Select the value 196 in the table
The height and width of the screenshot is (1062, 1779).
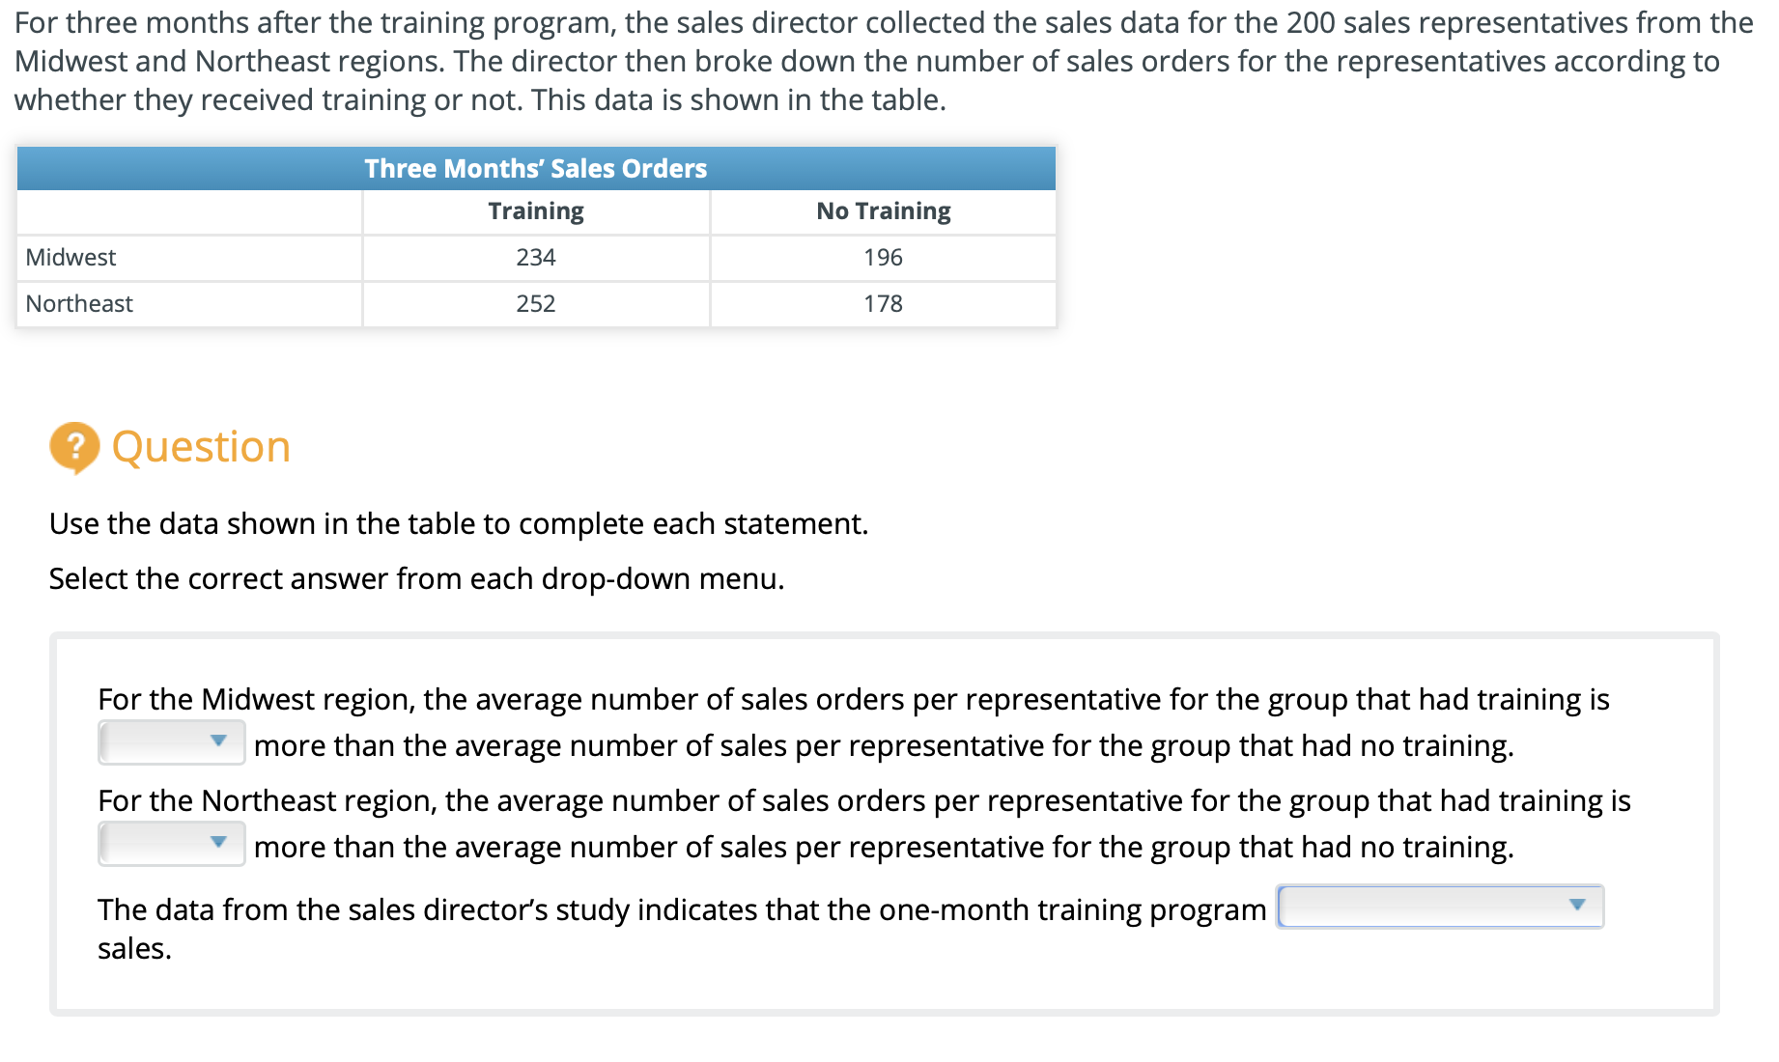[882, 257]
